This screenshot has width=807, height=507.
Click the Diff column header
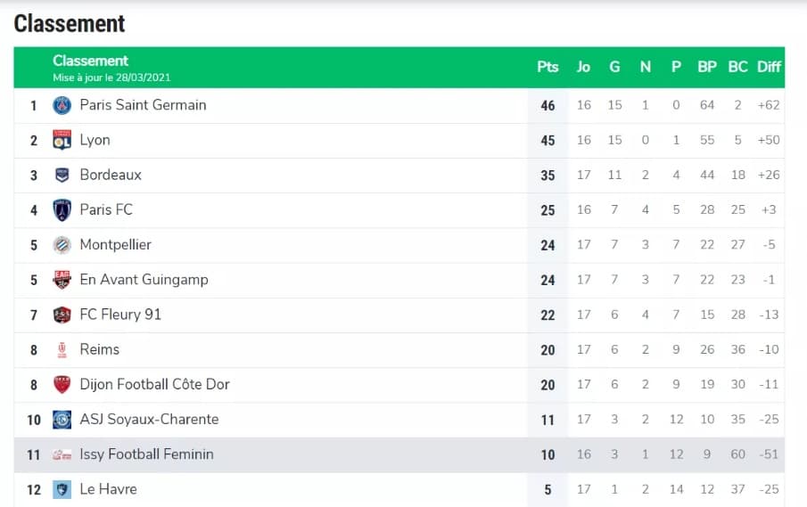pos(769,67)
